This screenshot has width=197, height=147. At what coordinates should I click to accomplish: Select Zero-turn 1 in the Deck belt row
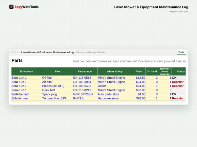point(27,90)
